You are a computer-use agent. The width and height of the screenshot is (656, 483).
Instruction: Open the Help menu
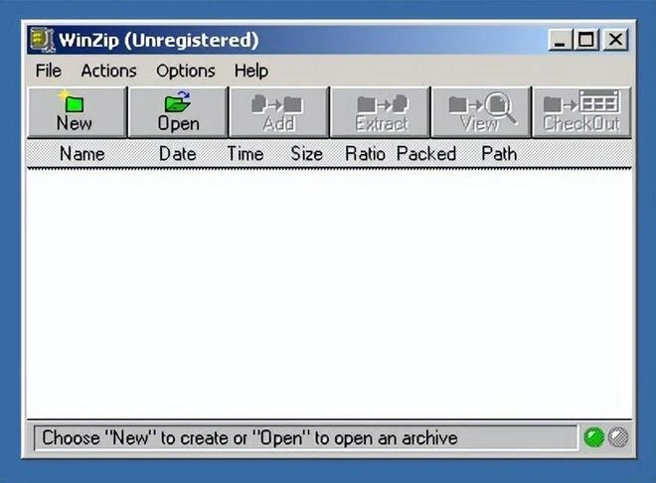click(250, 71)
